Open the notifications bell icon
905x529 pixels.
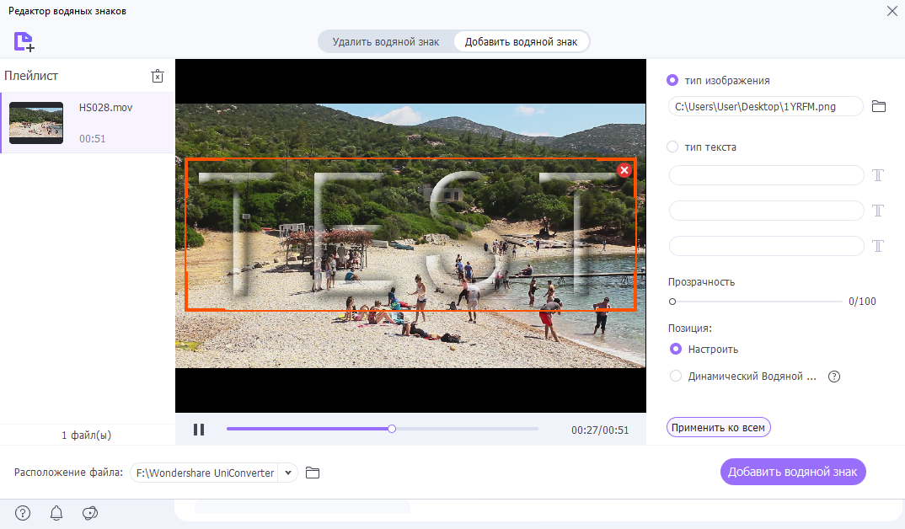click(56, 513)
